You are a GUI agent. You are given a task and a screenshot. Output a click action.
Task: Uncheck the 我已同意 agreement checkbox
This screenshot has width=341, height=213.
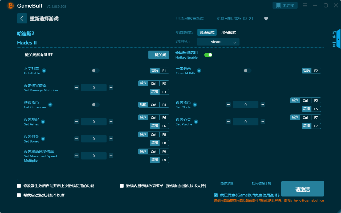pyautogui.click(x=216, y=195)
